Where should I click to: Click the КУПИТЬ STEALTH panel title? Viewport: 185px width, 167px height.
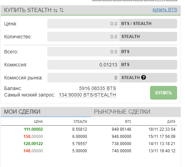(x=28, y=10)
